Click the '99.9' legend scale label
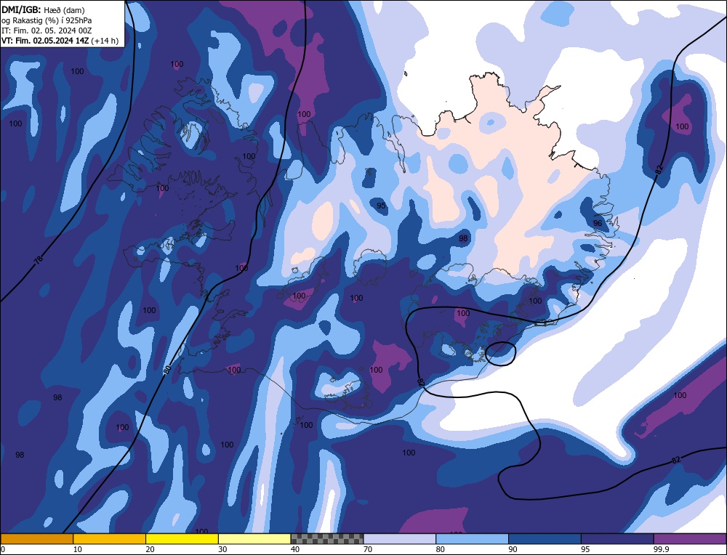This screenshot has height=555, width=727. click(x=661, y=549)
